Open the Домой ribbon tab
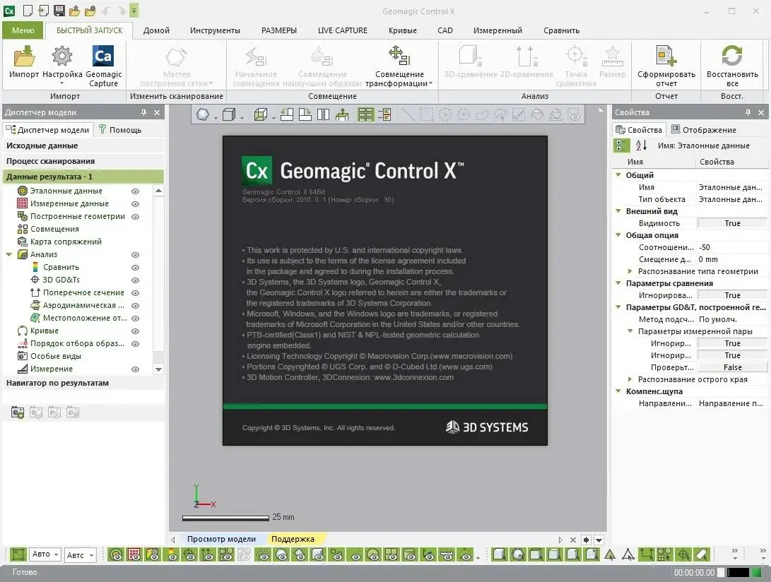Viewport: 771px width, 582px height. coord(156,30)
